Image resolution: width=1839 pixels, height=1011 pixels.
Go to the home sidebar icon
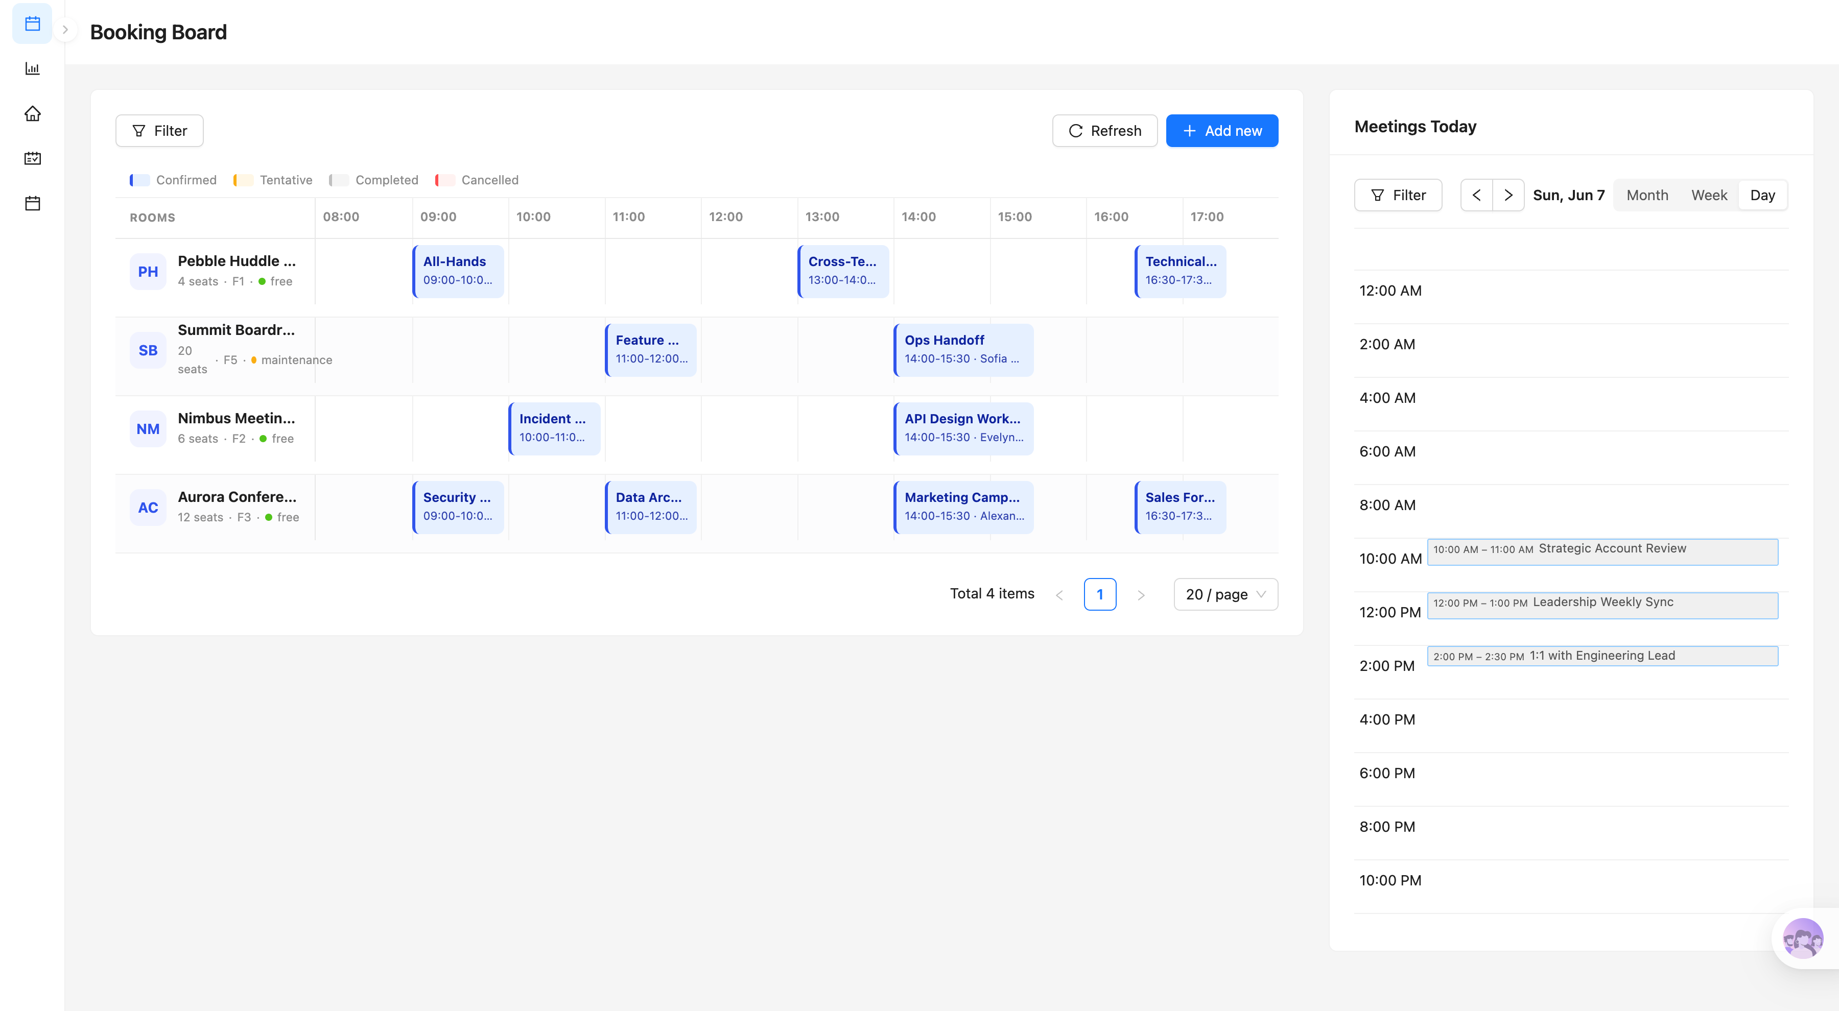pos(32,113)
